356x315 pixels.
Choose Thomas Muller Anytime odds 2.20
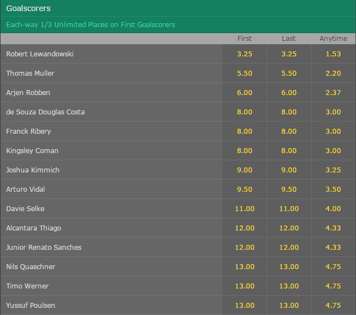pos(333,73)
